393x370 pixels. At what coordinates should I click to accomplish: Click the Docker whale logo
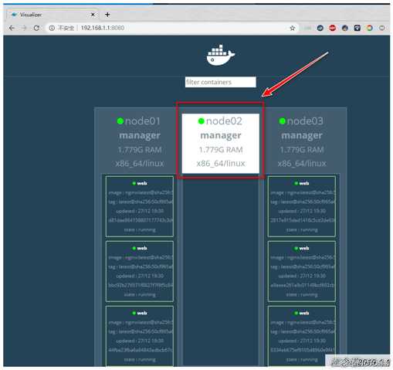221,55
